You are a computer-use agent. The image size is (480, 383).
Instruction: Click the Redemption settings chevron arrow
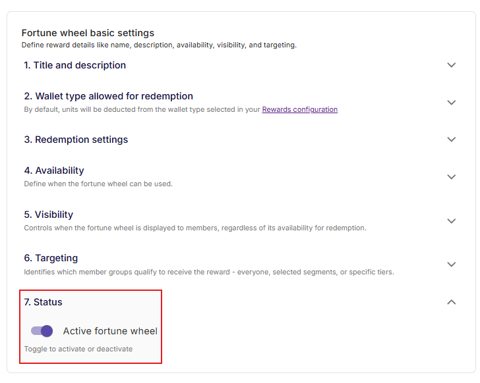pos(451,140)
